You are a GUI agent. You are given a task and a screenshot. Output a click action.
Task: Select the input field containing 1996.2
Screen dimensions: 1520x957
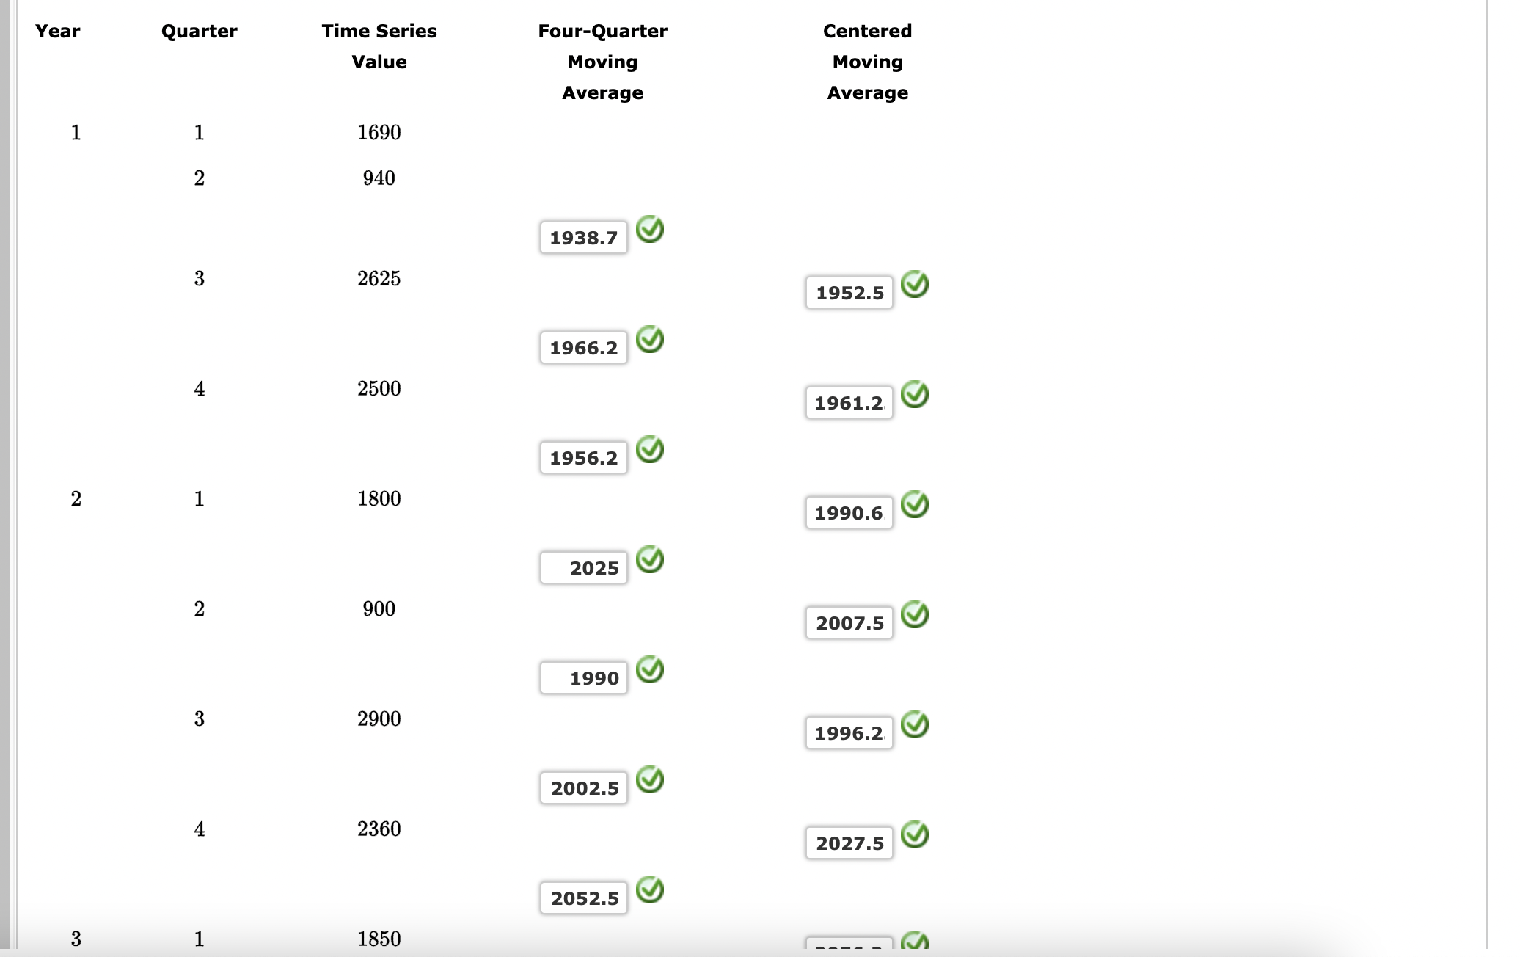pyautogui.click(x=849, y=732)
